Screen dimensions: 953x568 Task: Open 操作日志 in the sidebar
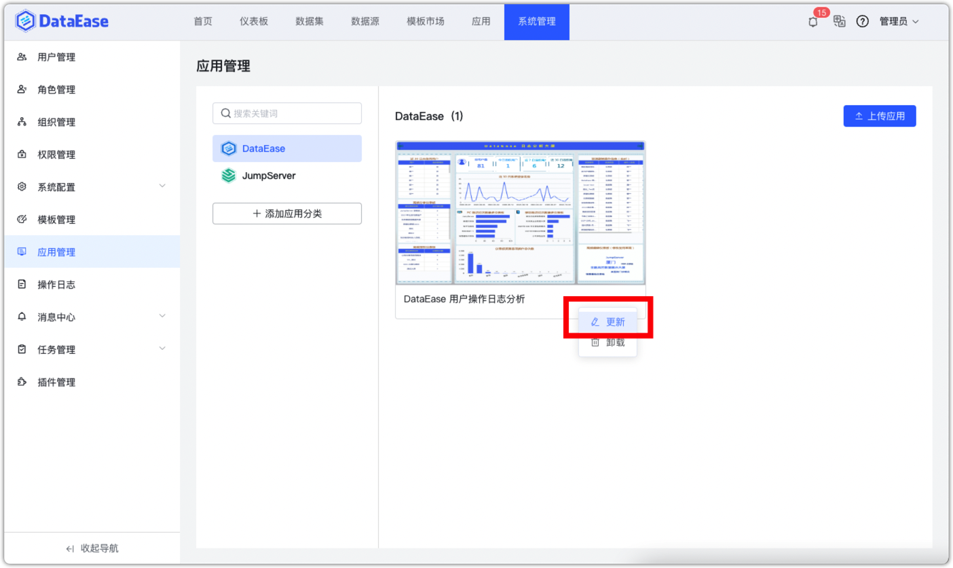tap(92, 285)
